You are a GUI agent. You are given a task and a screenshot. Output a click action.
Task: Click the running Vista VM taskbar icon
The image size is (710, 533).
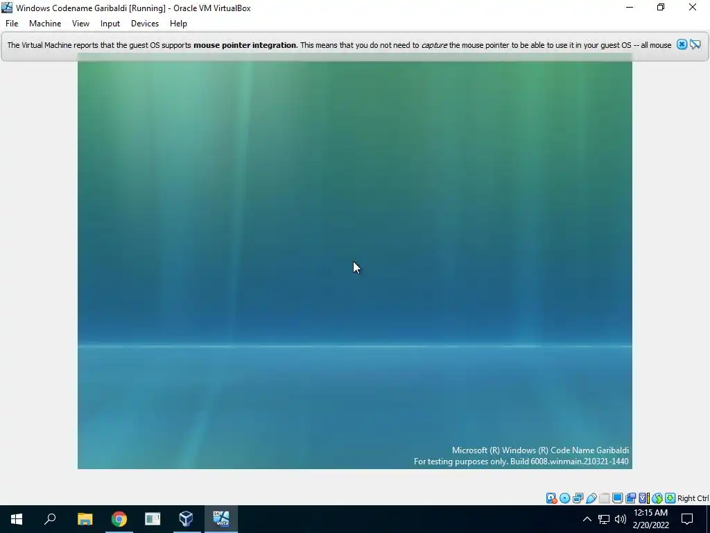(221, 519)
